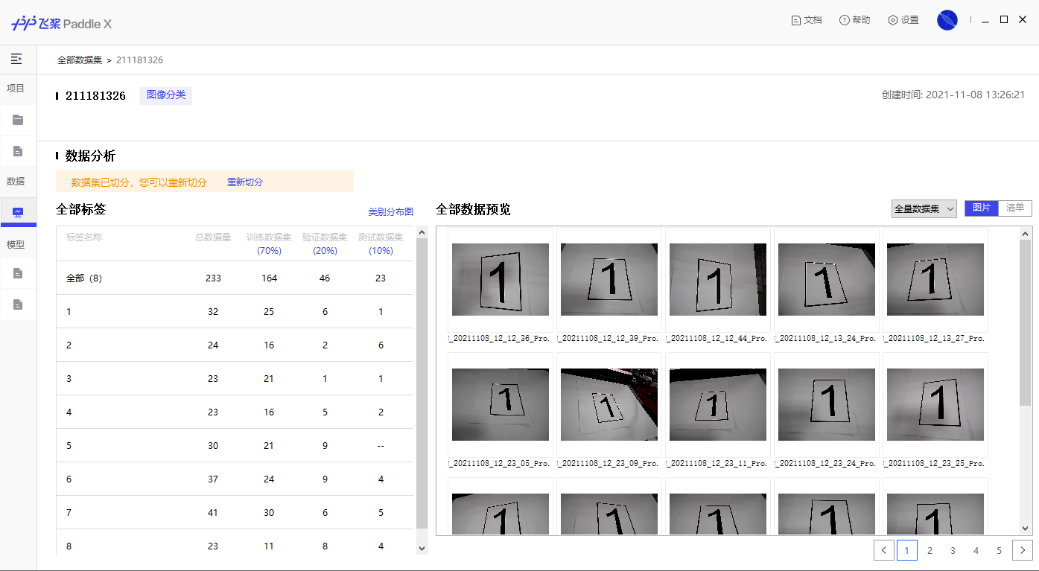Click the active data analysis sidebar icon

(18, 212)
